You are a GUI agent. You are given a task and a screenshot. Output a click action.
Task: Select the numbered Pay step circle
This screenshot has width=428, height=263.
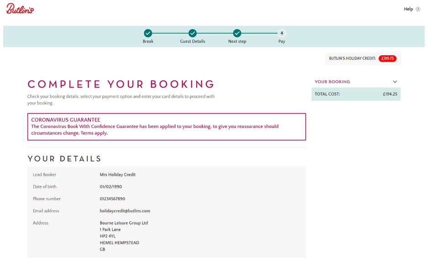[x=282, y=33]
